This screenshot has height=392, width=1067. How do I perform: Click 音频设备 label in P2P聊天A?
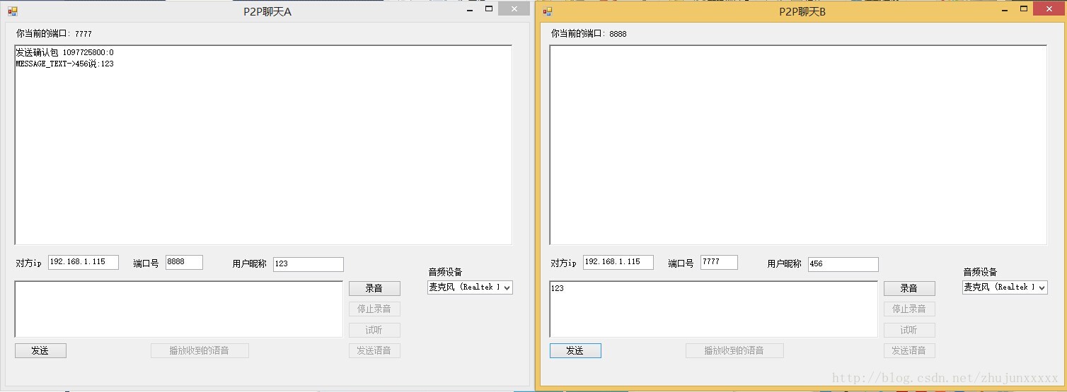click(x=445, y=273)
